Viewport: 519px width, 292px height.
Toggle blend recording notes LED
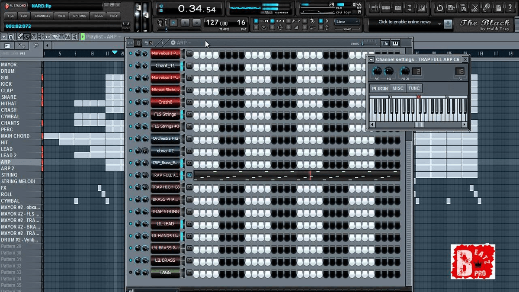click(x=288, y=21)
